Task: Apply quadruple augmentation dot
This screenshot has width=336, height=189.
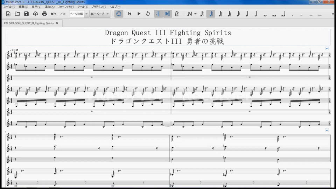Action: pyautogui.click(x=320, y=15)
